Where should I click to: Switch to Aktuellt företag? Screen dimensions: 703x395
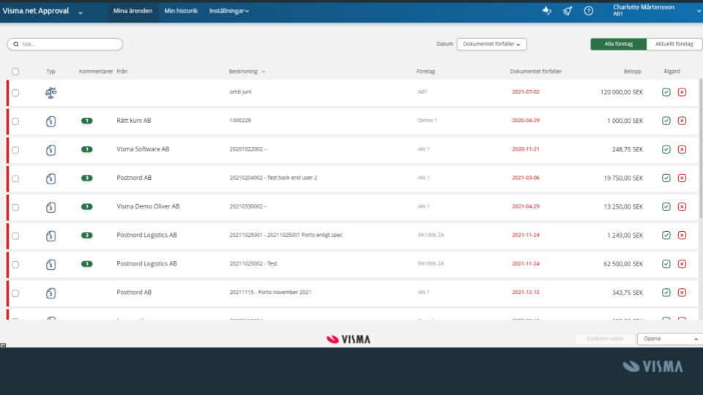click(674, 44)
